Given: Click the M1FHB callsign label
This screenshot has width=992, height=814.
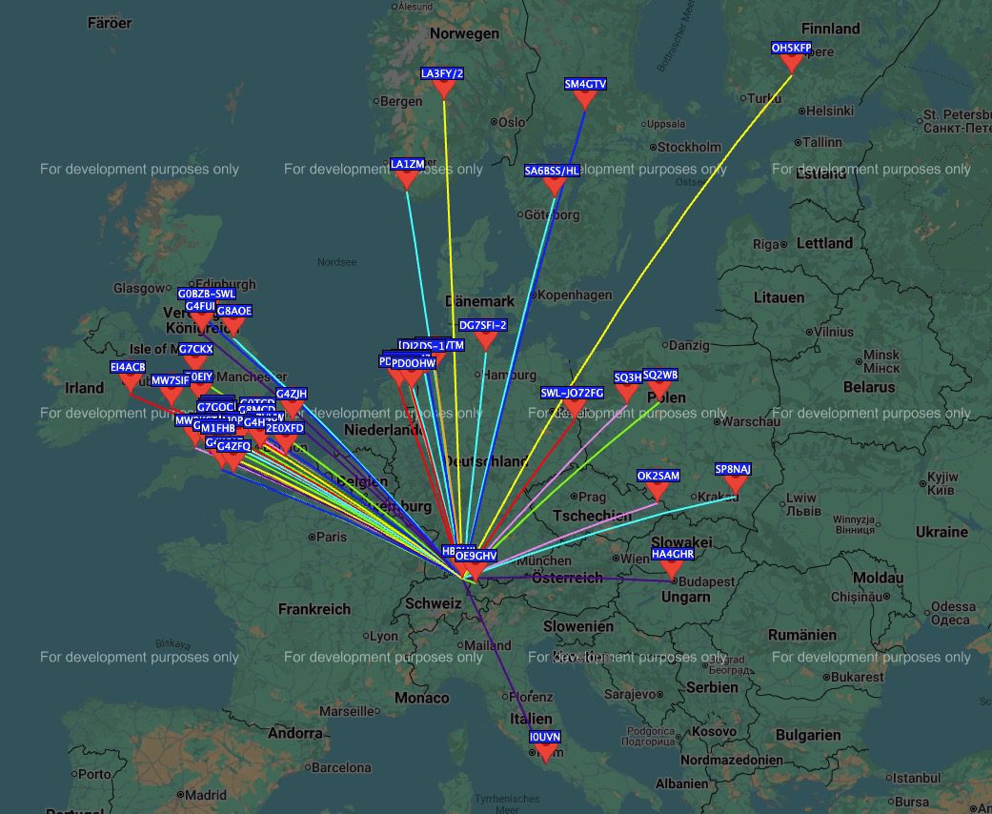Looking at the screenshot, I should 218,429.
